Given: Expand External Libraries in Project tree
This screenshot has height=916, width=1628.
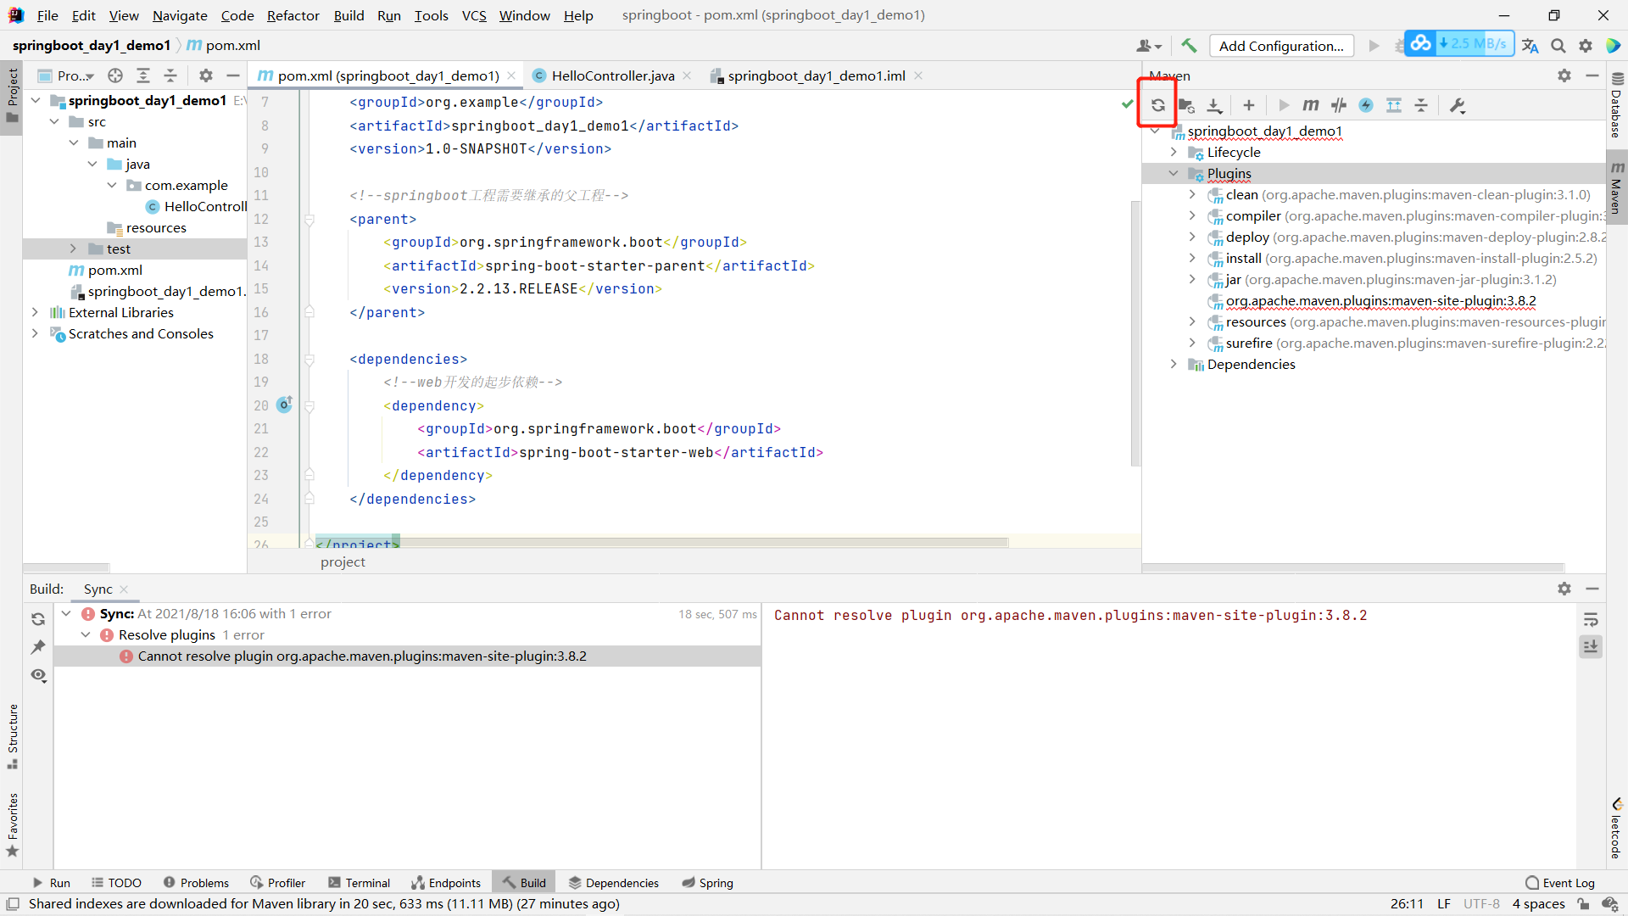Looking at the screenshot, I should pyautogui.click(x=35, y=312).
